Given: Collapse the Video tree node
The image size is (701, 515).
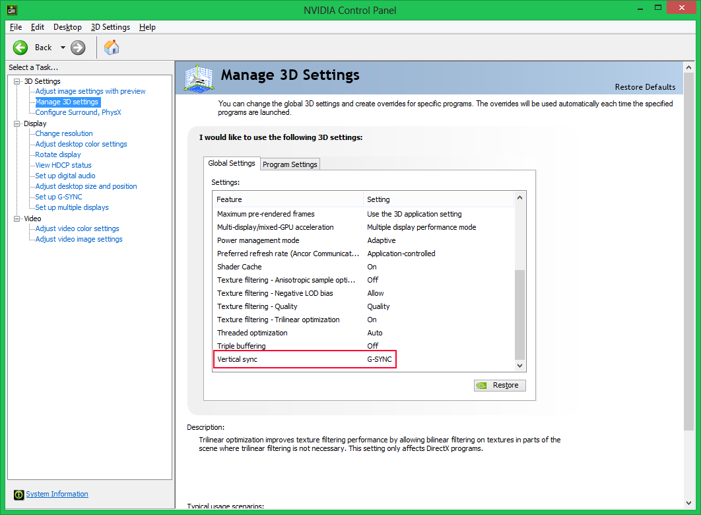Looking at the screenshot, I should [x=17, y=219].
